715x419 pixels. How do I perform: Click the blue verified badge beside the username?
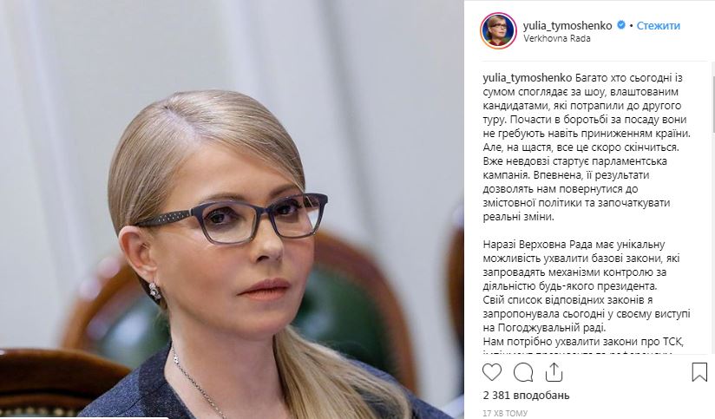point(620,25)
